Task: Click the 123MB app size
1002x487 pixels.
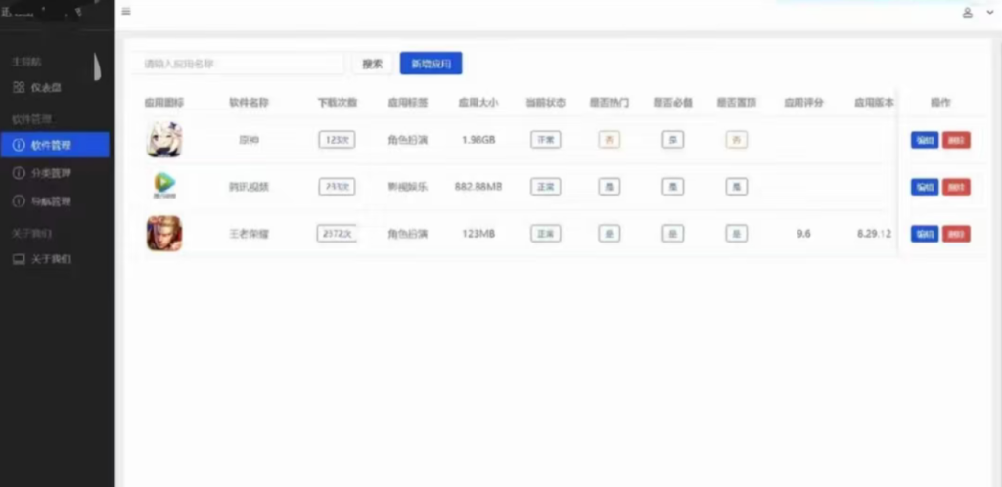Action: [x=478, y=234]
